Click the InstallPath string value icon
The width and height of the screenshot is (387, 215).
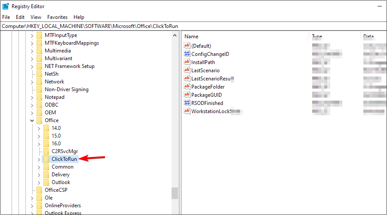point(187,62)
